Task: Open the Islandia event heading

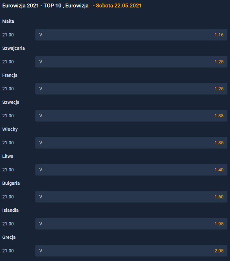Action: (11, 210)
